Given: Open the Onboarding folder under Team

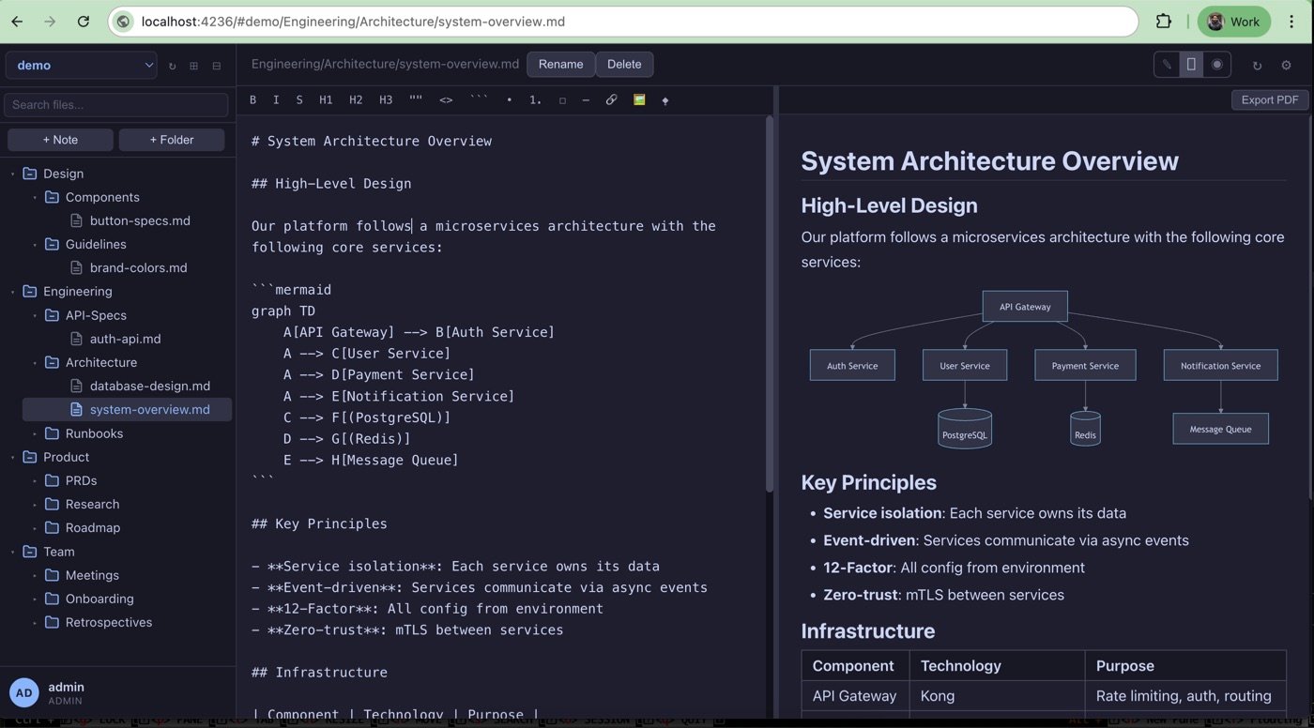Looking at the screenshot, I should (99, 599).
